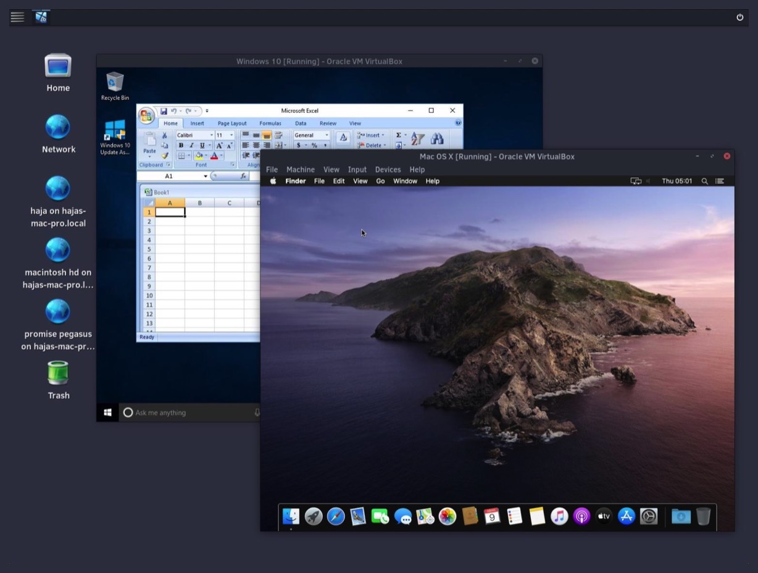Open the AutoSum sigma dropdown

point(405,135)
